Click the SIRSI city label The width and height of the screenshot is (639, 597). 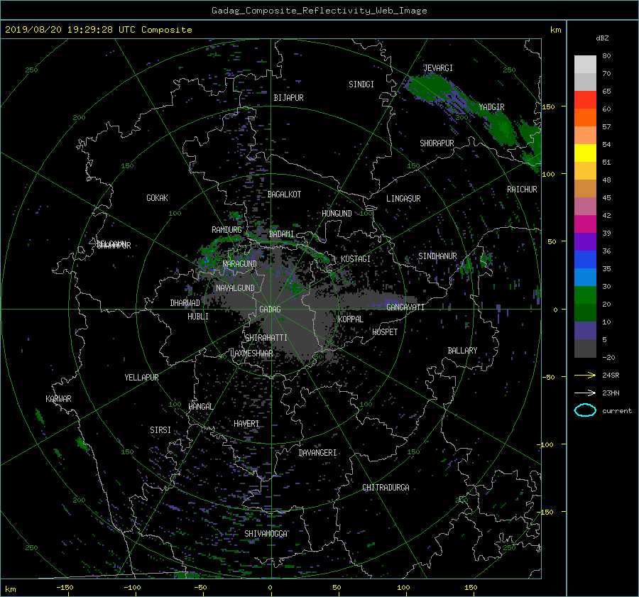pos(160,430)
